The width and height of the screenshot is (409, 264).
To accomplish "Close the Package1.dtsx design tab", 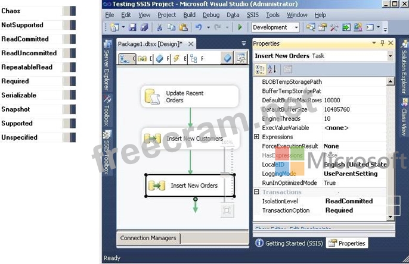I will pos(191,44).
